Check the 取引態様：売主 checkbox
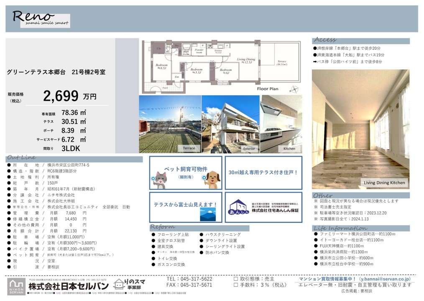The height and width of the screenshot is (301, 424). 236,279
